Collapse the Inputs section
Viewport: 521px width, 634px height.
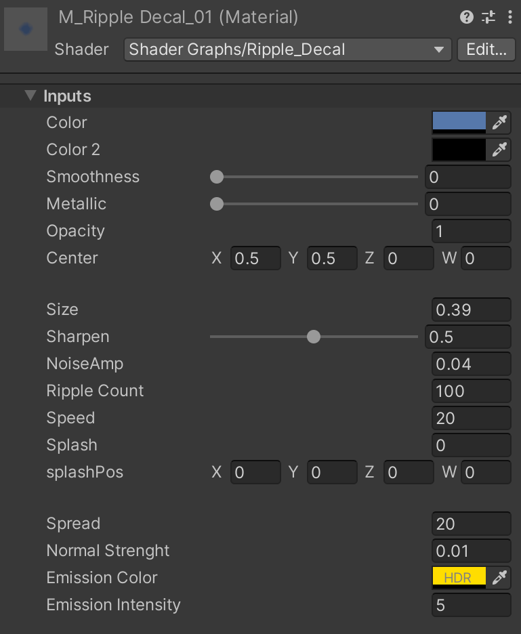pos(30,96)
